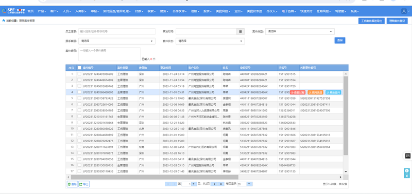Click 填写进度 button on row 4
412x194 pixels.
[315, 92]
